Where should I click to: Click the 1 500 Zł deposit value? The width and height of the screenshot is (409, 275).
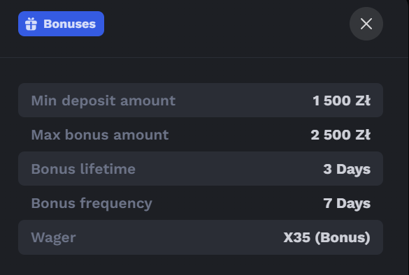342,101
